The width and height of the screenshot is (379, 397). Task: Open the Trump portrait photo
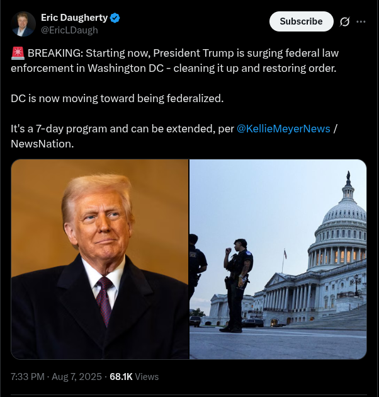click(x=100, y=259)
